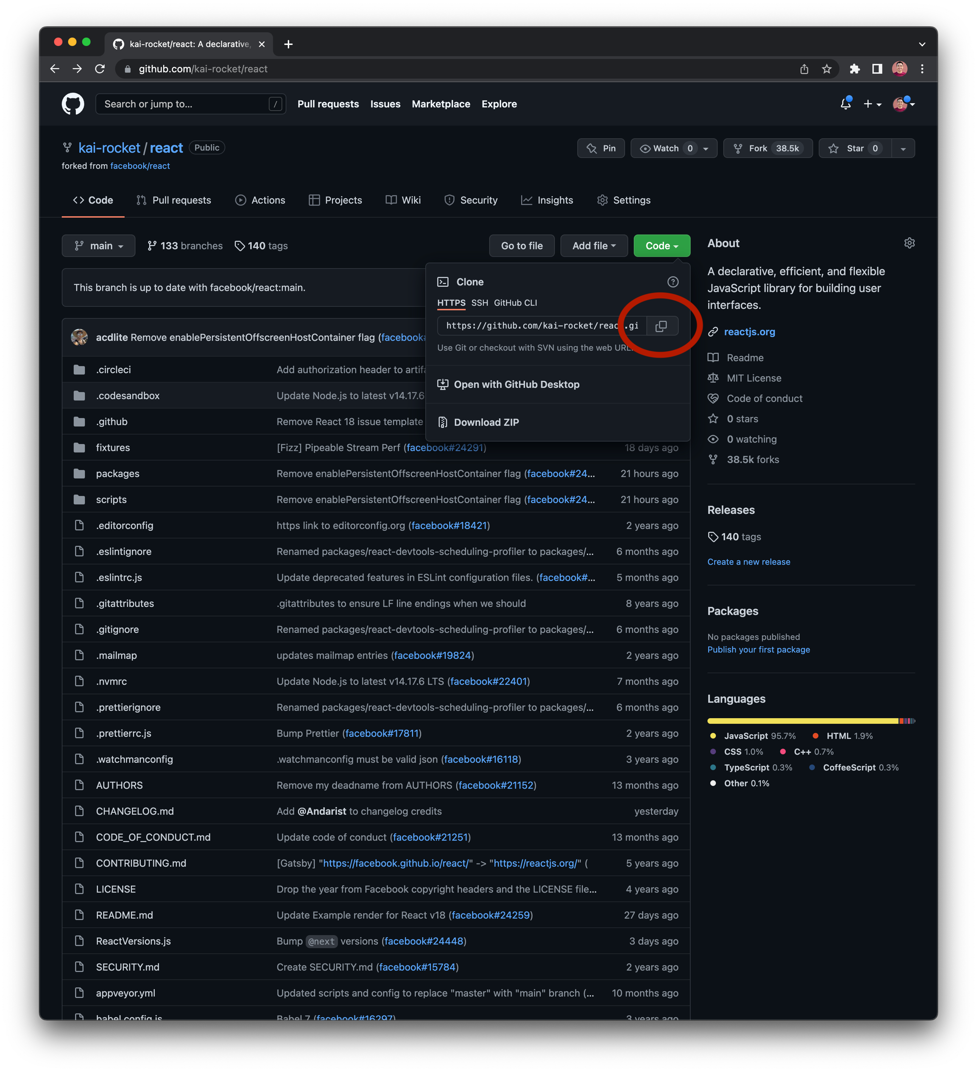
Task: Open the notifications bell
Action: 845,104
